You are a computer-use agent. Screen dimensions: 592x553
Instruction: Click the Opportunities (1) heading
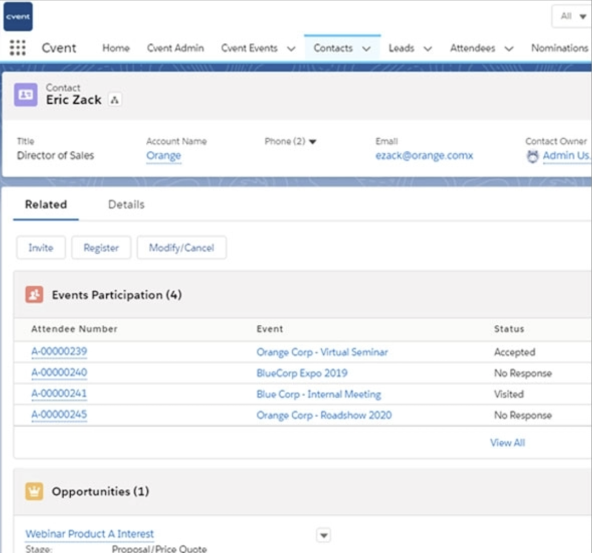click(100, 492)
